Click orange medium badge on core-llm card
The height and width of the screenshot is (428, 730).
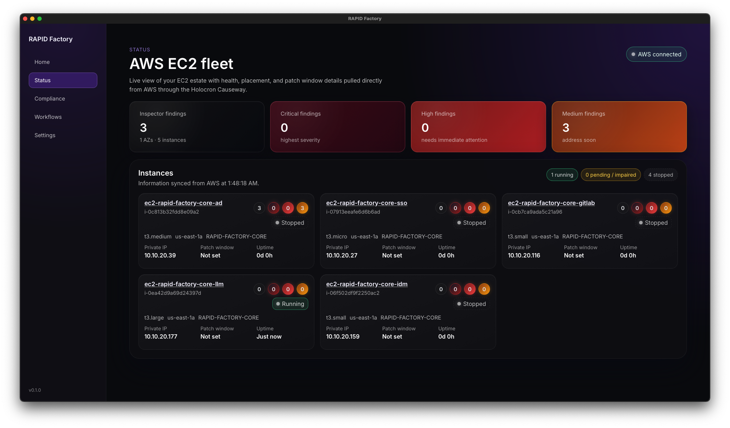[x=302, y=289]
